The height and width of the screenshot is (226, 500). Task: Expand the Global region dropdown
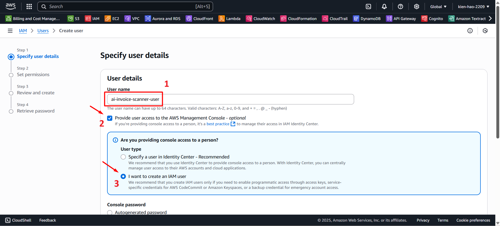438,6
